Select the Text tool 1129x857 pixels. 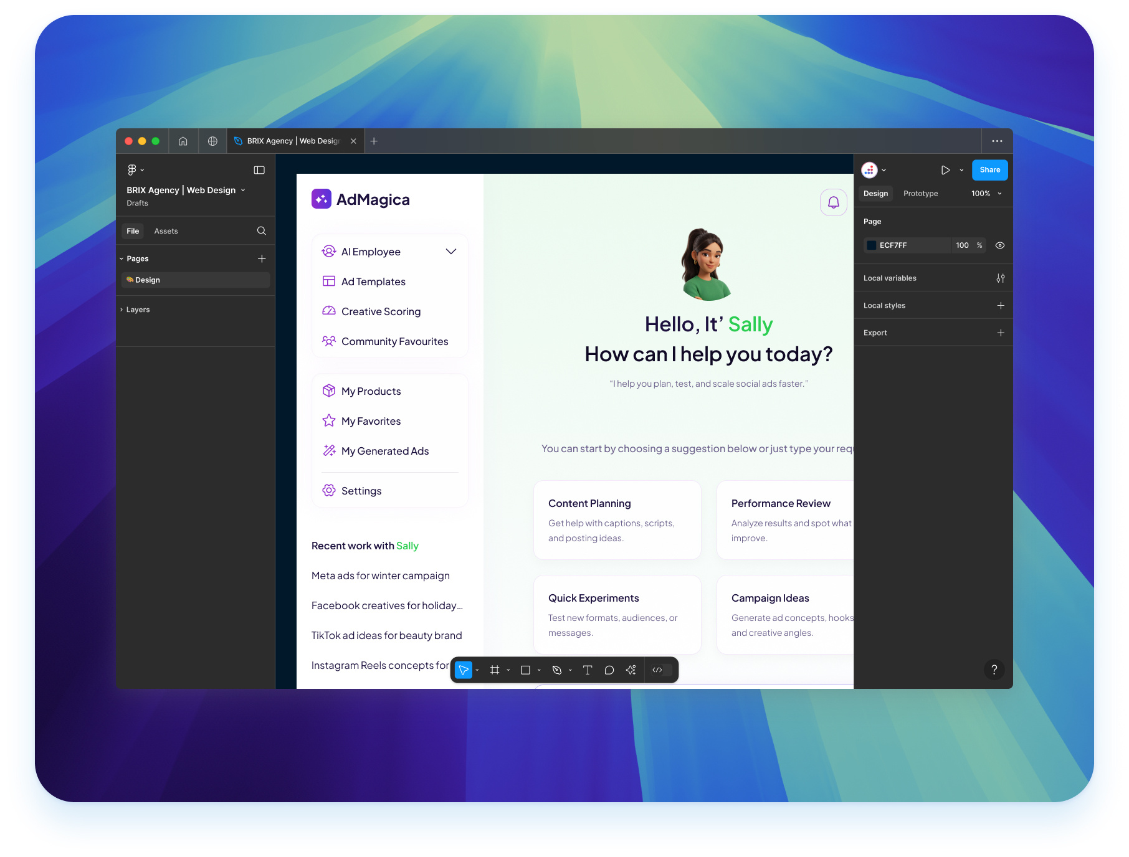(x=588, y=670)
